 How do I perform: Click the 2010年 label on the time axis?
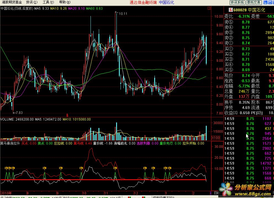click(6, 193)
